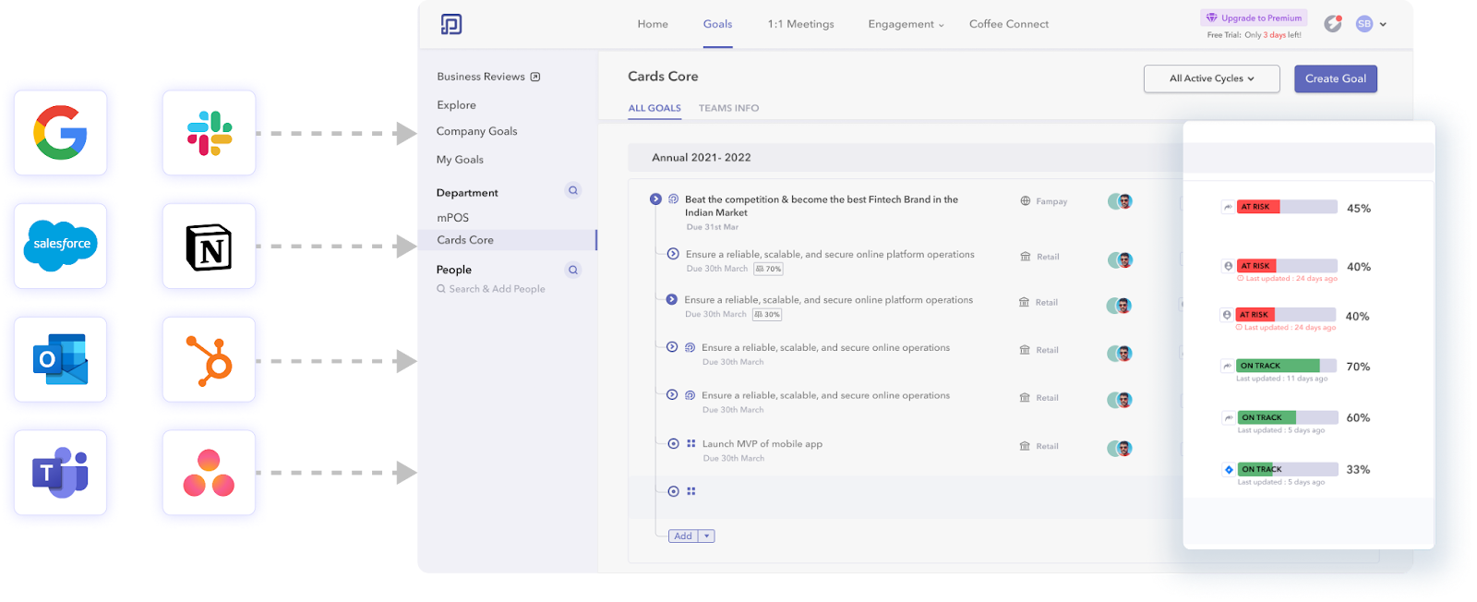Click the external link icon beside Business Reviews
The image size is (1477, 602).
(x=535, y=77)
